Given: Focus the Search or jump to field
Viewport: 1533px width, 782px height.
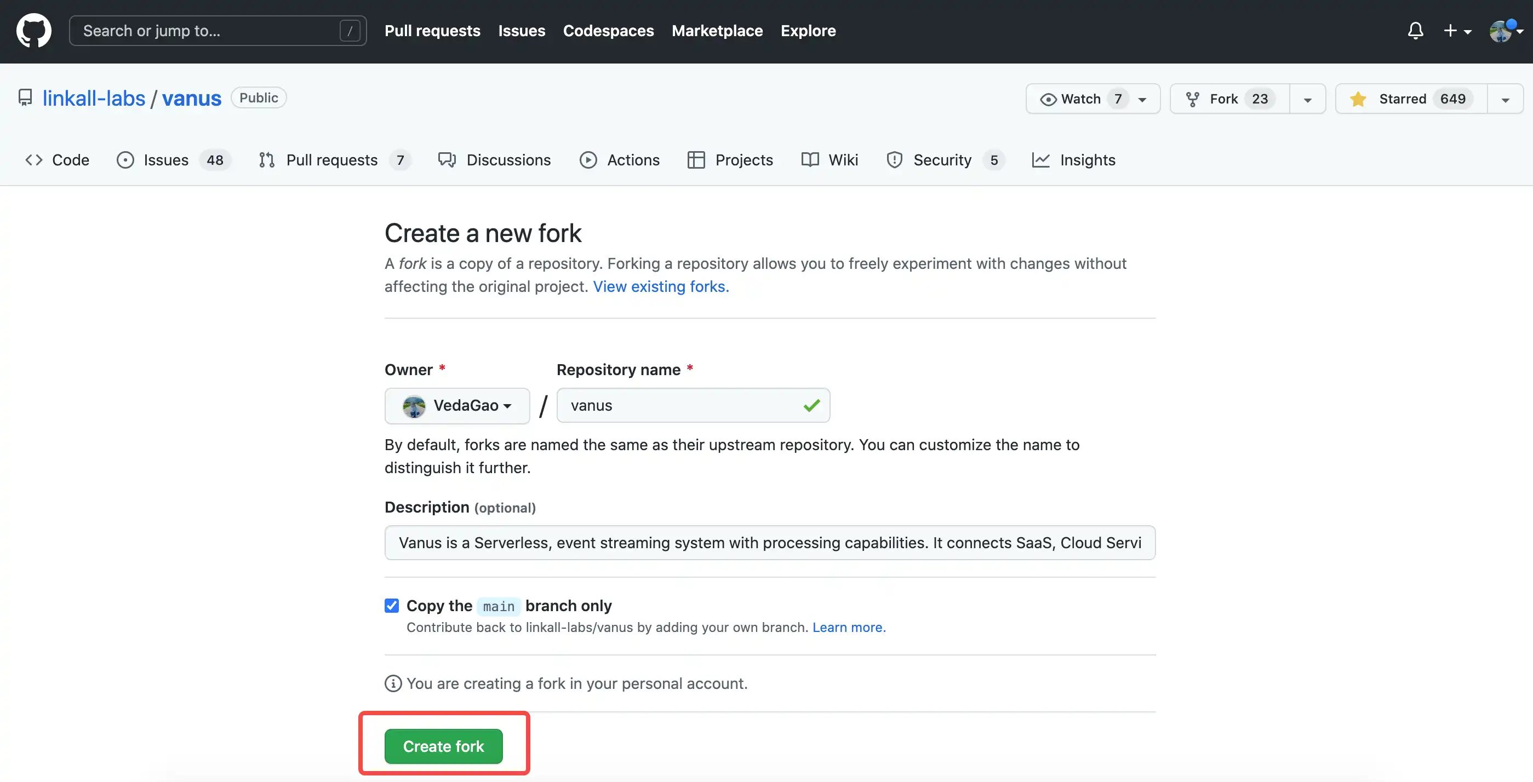Looking at the screenshot, I should tap(218, 30).
